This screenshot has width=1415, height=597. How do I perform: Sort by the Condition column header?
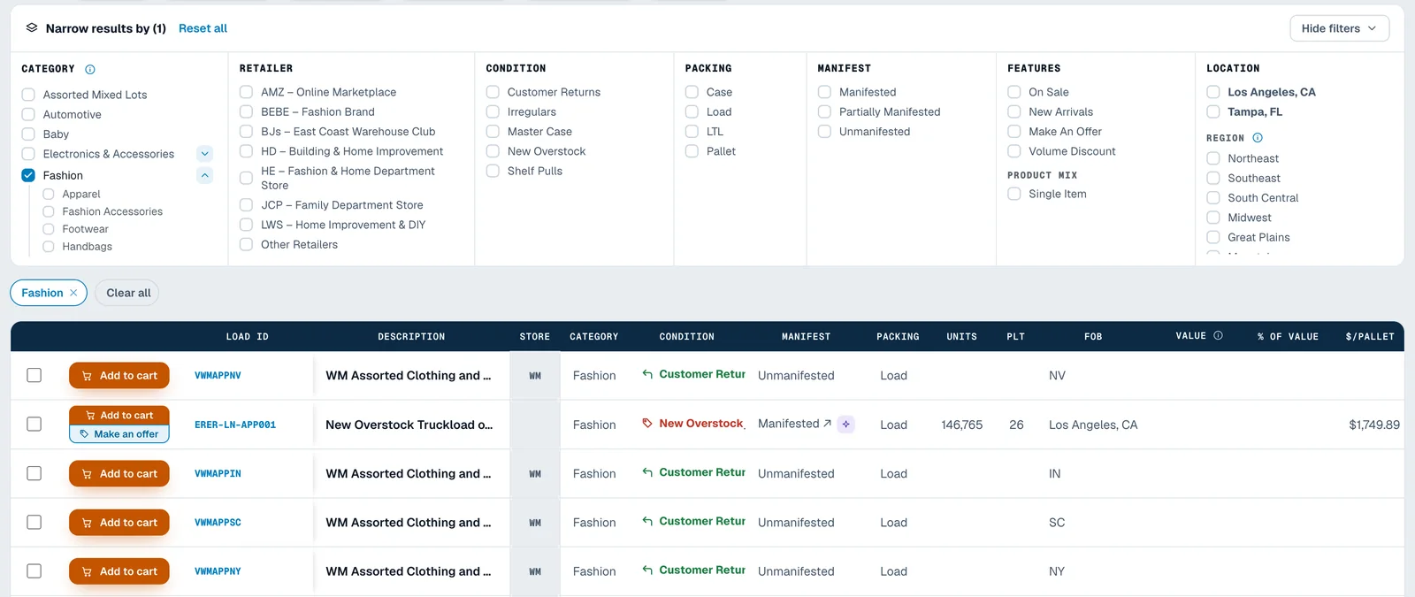pos(686,337)
